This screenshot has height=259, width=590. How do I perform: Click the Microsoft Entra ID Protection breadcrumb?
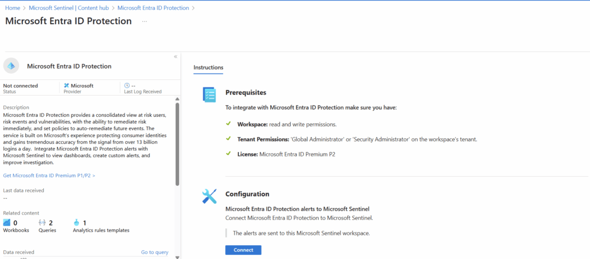(153, 8)
